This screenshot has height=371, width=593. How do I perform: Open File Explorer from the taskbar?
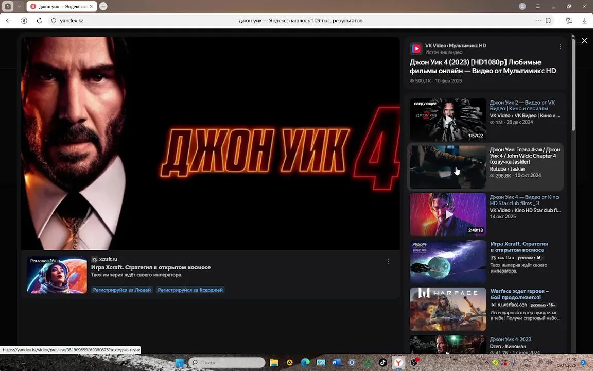[274, 363]
